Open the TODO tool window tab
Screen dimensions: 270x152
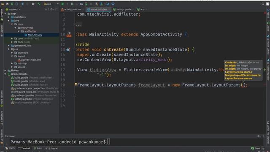coord(10,148)
